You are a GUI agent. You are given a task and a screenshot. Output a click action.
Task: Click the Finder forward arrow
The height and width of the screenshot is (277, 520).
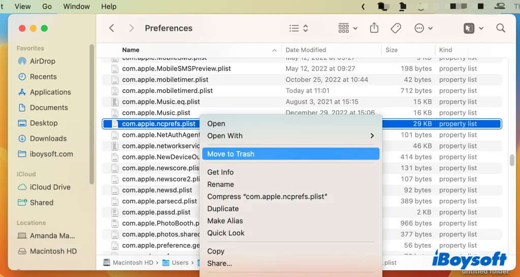pos(131,28)
